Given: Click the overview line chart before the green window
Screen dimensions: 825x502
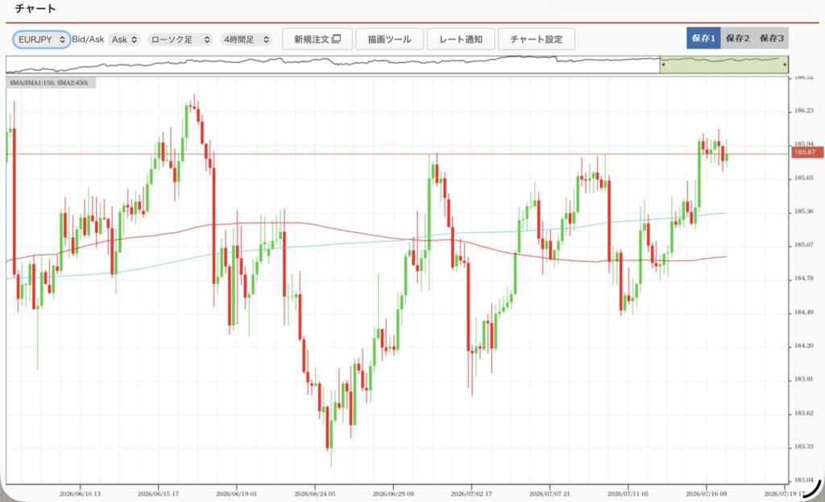Looking at the screenshot, I should (333, 64).
